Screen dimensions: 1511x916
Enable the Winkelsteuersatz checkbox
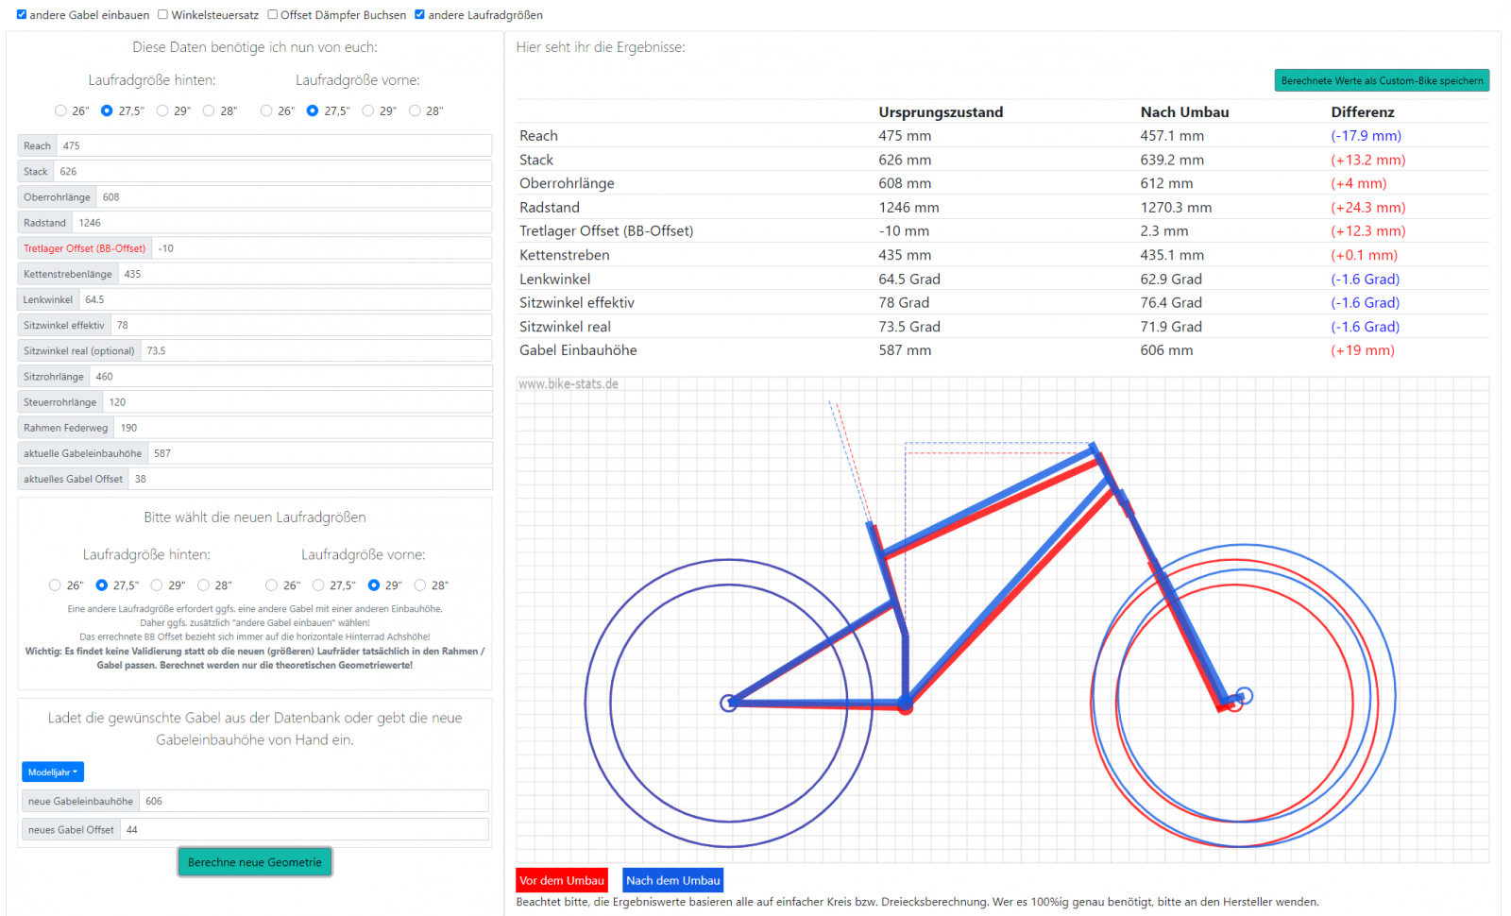point(163,15)
